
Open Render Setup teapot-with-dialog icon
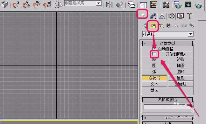[x=177, y=4]
